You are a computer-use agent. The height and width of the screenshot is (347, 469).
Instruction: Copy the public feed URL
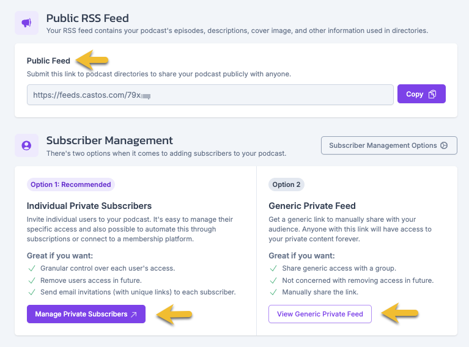[421, 94]
